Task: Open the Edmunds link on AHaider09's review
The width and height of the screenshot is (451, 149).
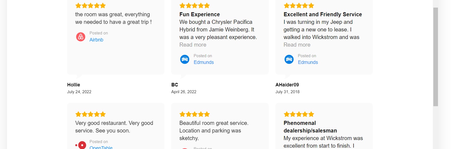Action: [308, 62]
